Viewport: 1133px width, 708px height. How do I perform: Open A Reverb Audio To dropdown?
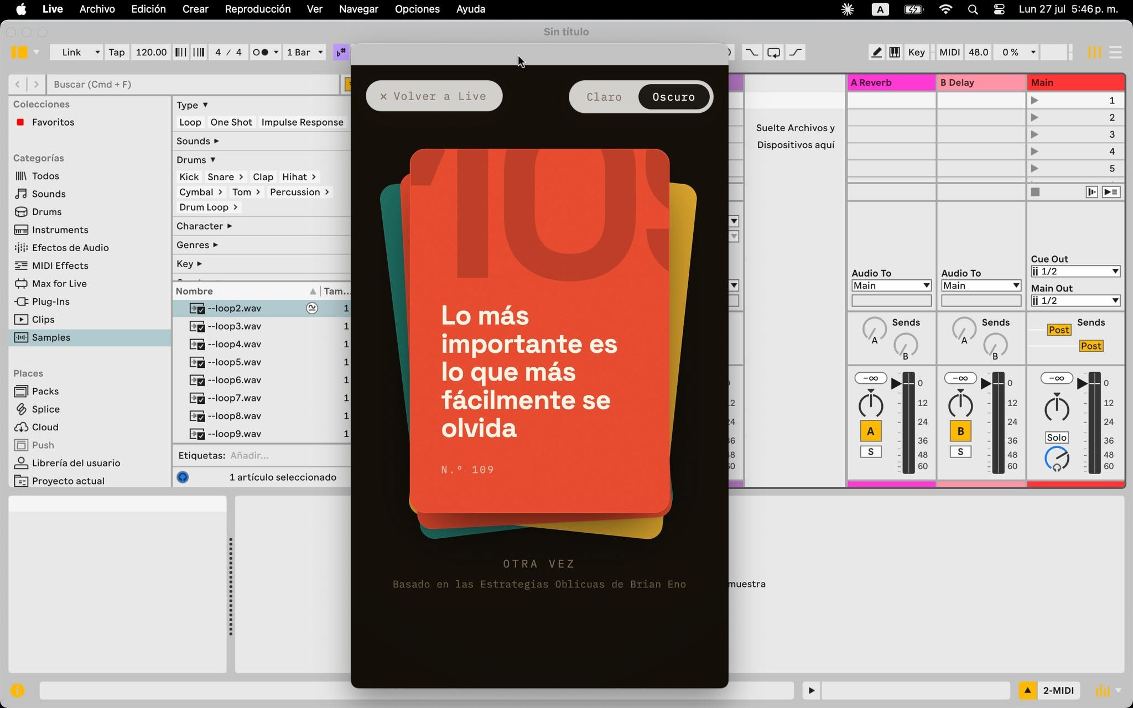(891, 285)
